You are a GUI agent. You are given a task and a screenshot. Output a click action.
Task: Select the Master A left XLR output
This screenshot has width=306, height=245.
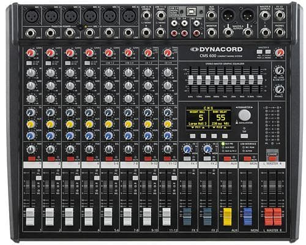[228, 15]
